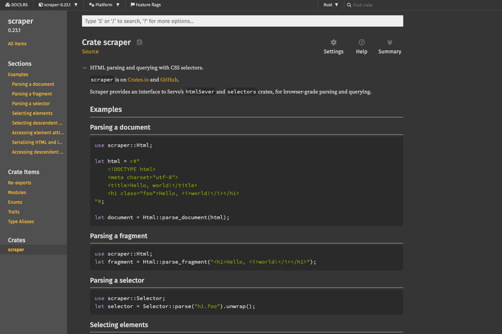Open Enums under Crate Items
502x334 pixels.
pyautogui.click(x=15, y=202)
